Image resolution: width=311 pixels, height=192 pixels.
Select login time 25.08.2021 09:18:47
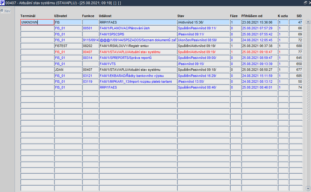coord(260,52)
